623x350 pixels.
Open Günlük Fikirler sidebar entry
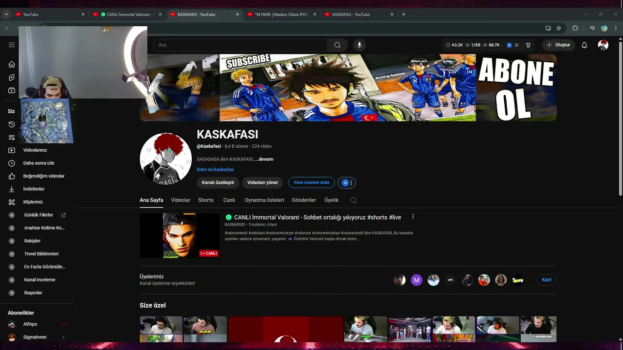[37, 215]
